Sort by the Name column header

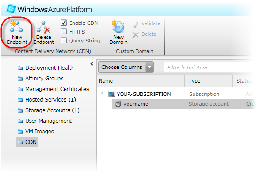[x=106, y=81]
